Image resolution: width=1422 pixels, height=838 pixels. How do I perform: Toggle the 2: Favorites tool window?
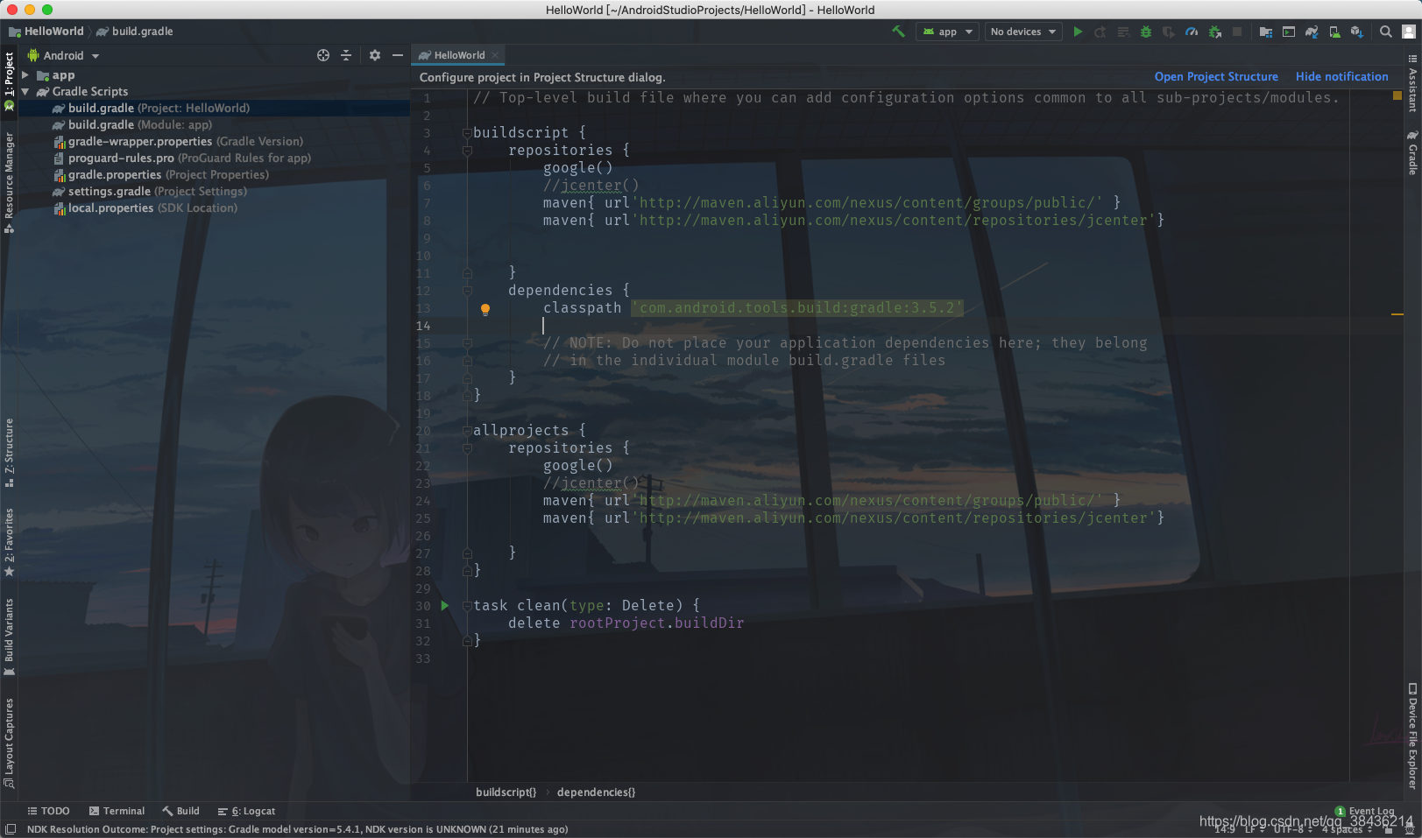pyautogui.click(x=9, y=542)
